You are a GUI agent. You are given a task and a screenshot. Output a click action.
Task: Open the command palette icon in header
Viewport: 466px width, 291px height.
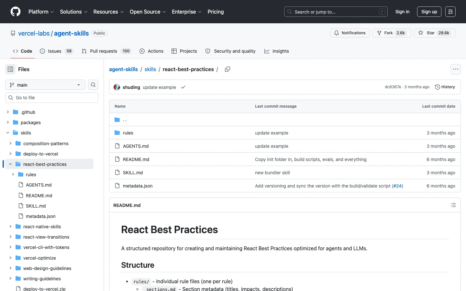450,12
